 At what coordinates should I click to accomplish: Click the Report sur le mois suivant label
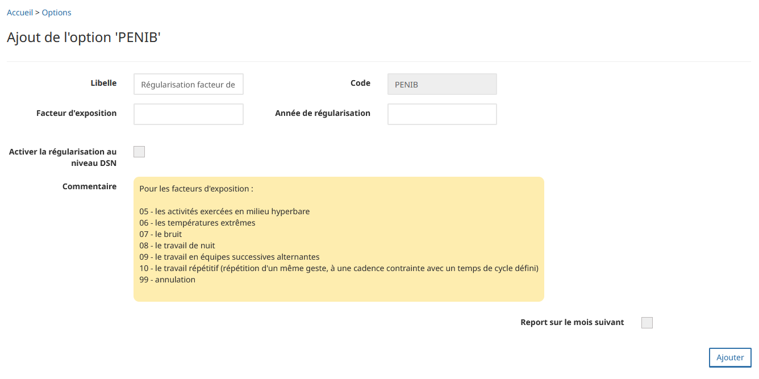click(572, 322)
